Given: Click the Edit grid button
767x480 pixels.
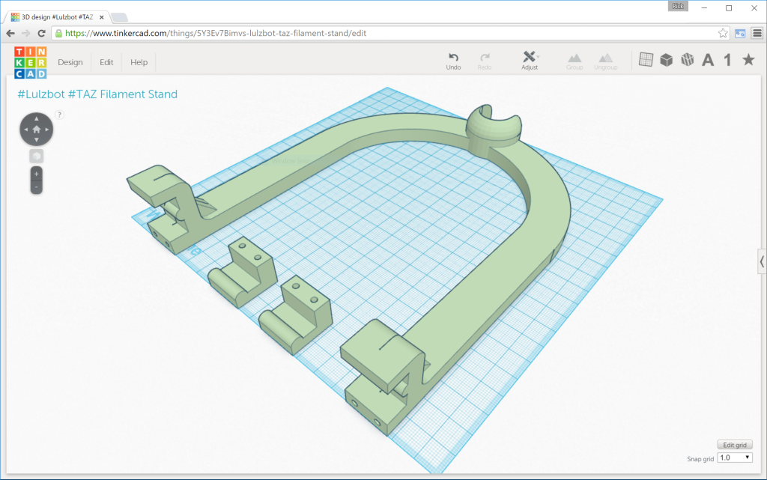Looking at the screenshot, I should coord(735,445).
